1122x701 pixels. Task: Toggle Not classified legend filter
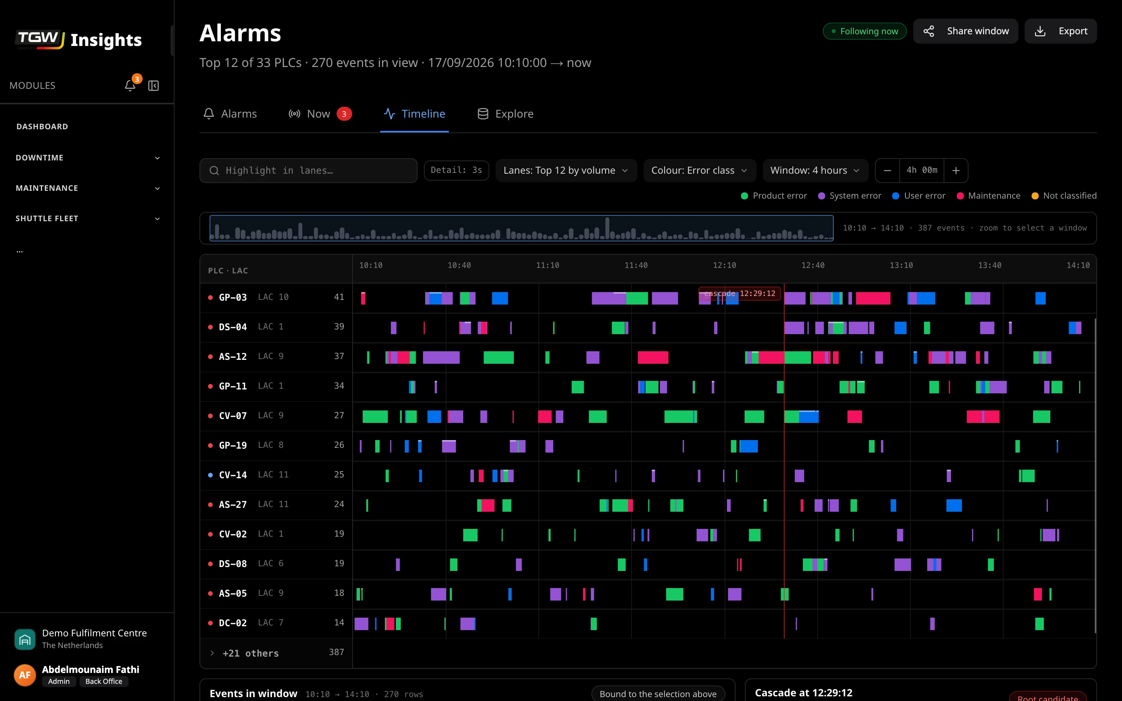tap(1064, 196)
